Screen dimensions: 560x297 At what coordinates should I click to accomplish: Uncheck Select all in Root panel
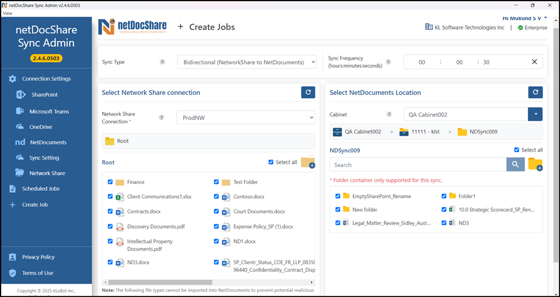(271, 162)
